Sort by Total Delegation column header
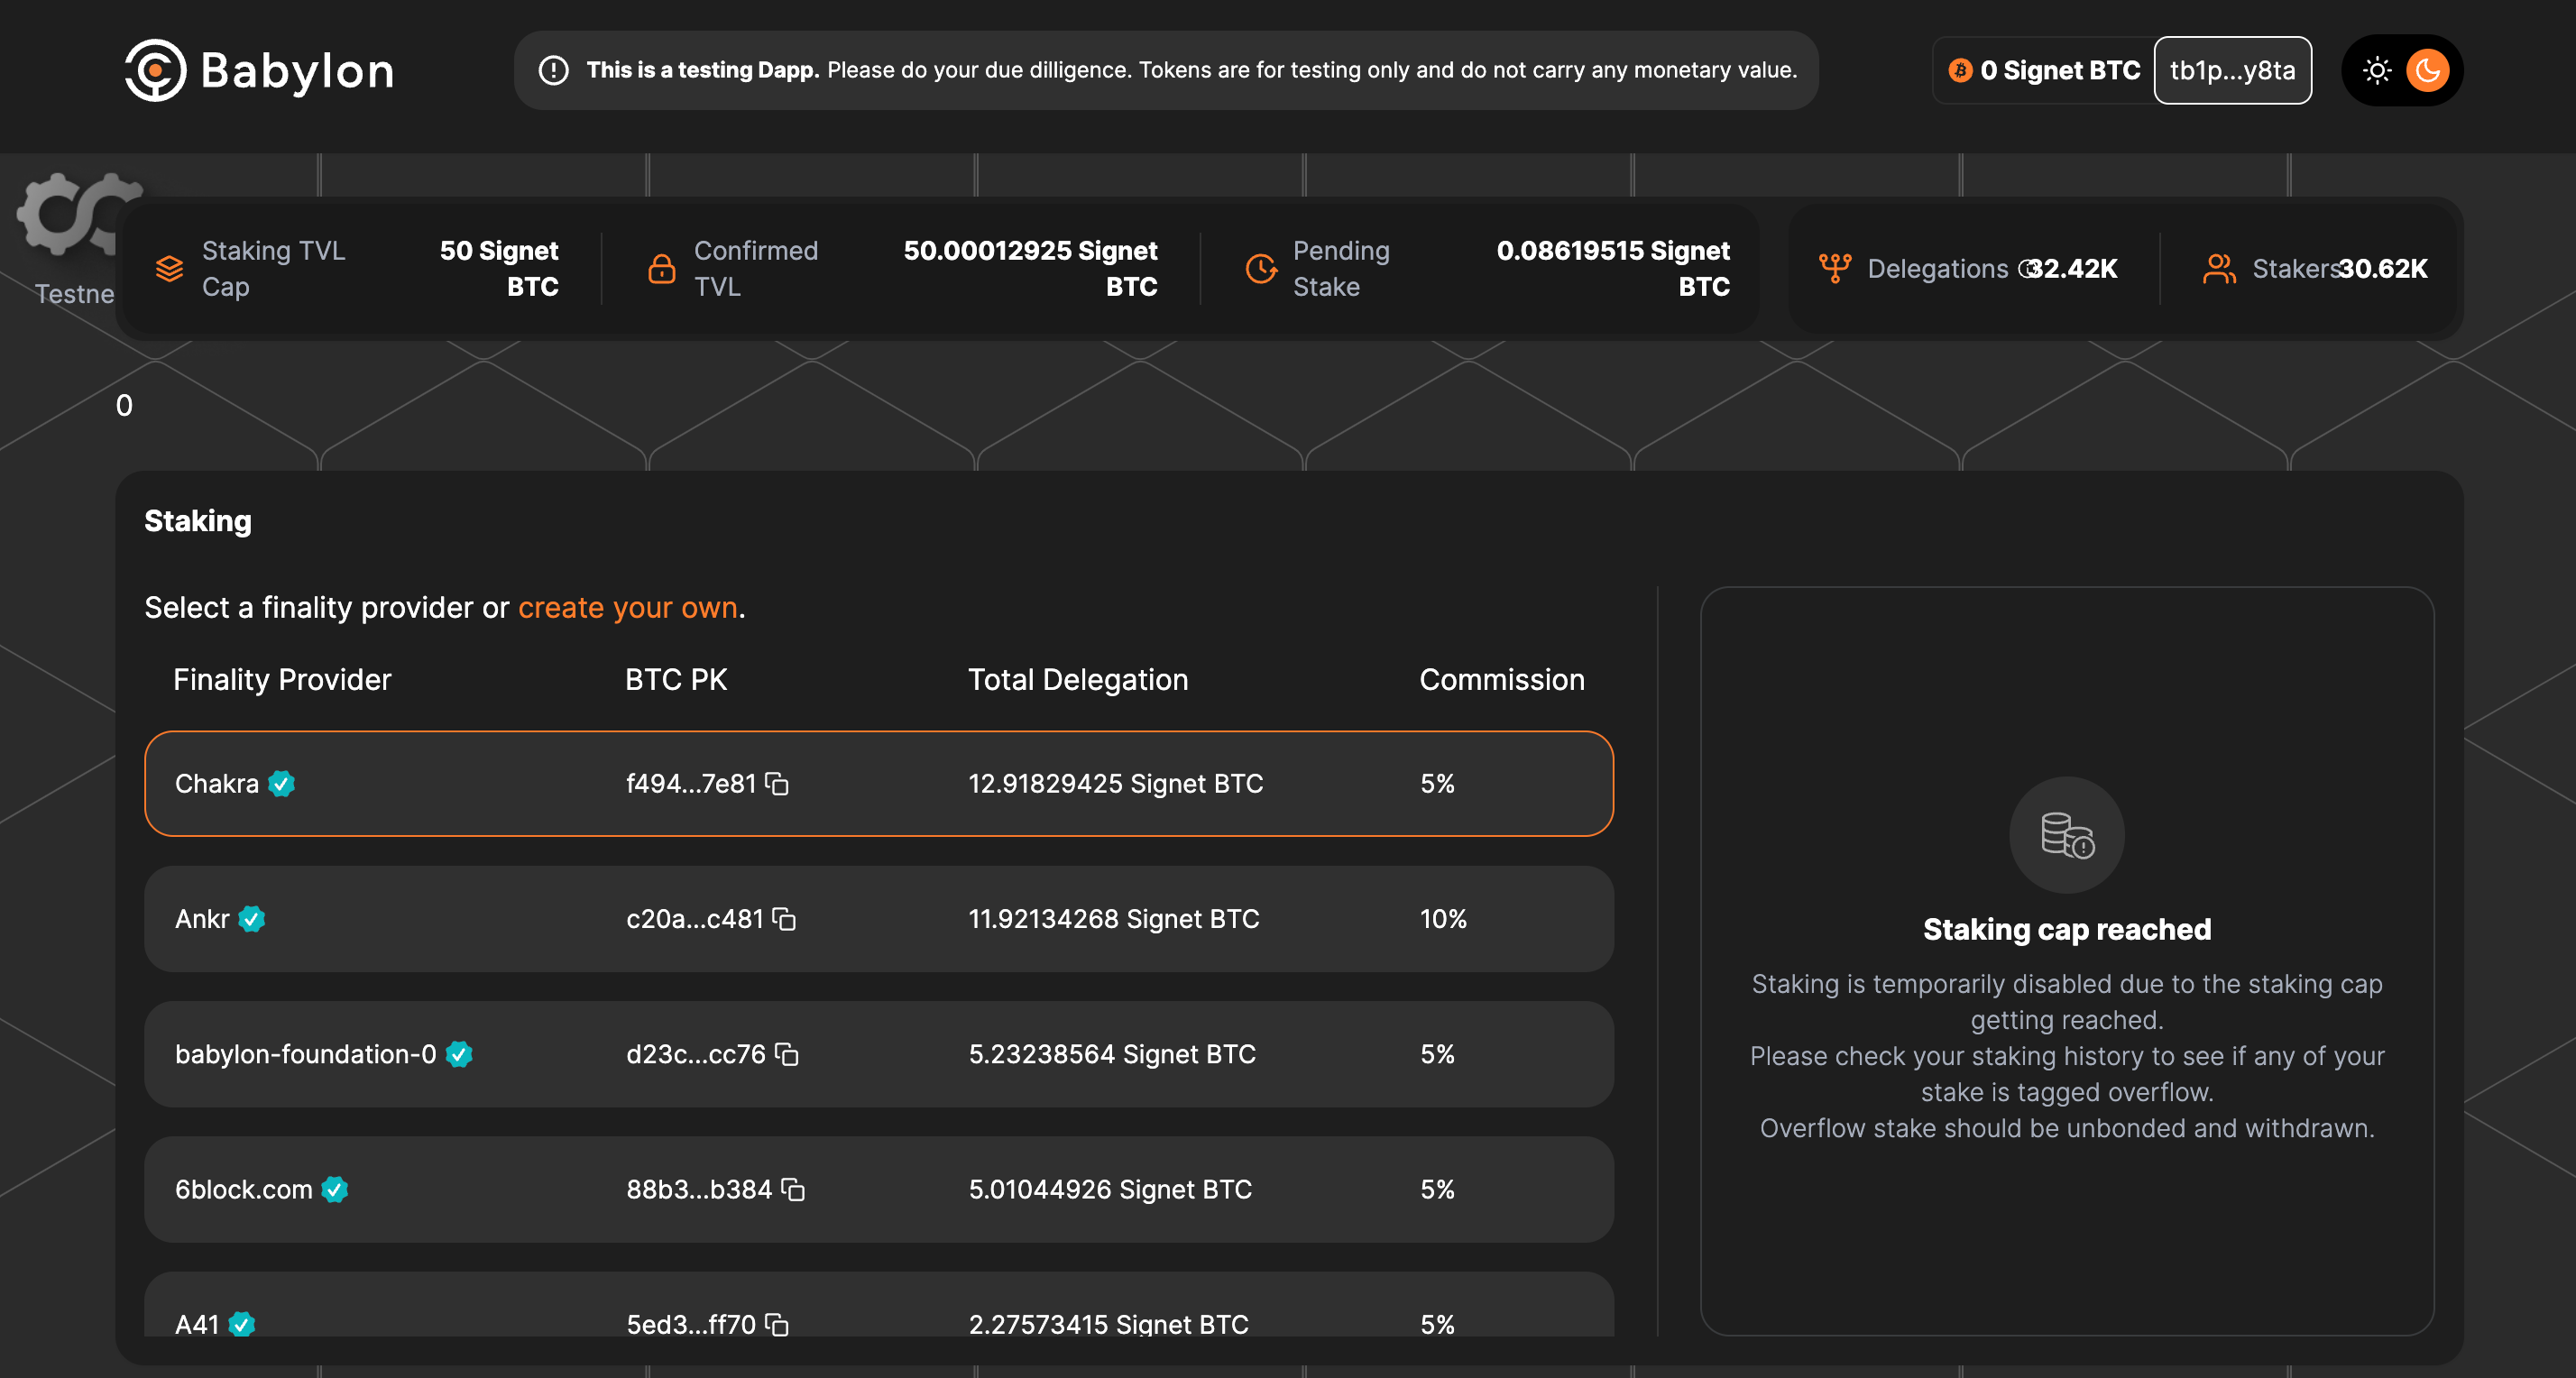Screen dimensions: 2576x1378 pos(1077,680)
